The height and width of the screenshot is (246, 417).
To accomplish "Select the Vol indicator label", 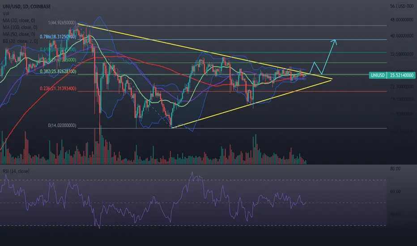I will click(5, 13).
